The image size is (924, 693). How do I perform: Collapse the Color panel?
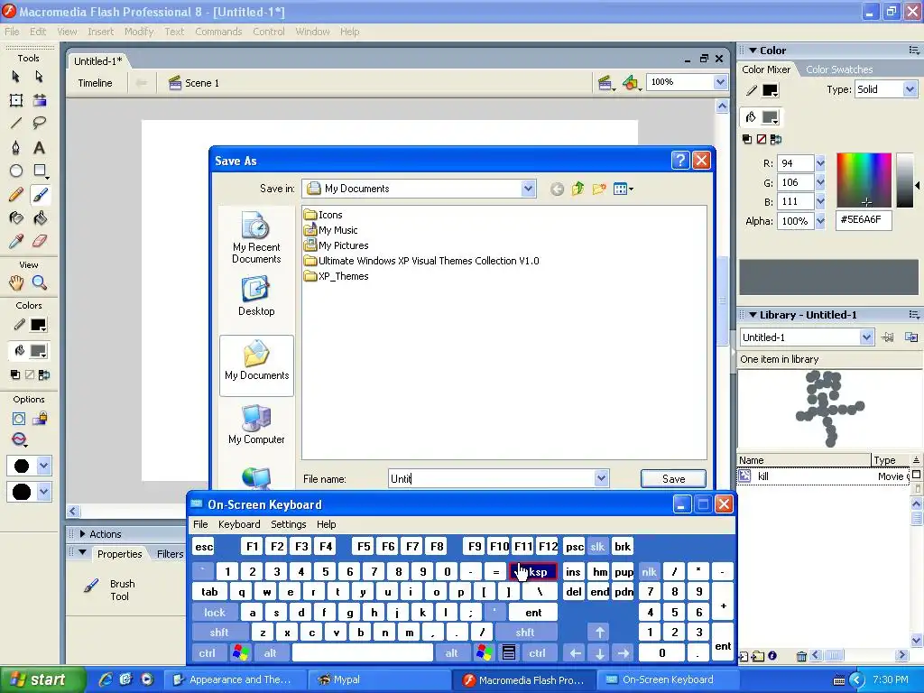coord(753,51)
